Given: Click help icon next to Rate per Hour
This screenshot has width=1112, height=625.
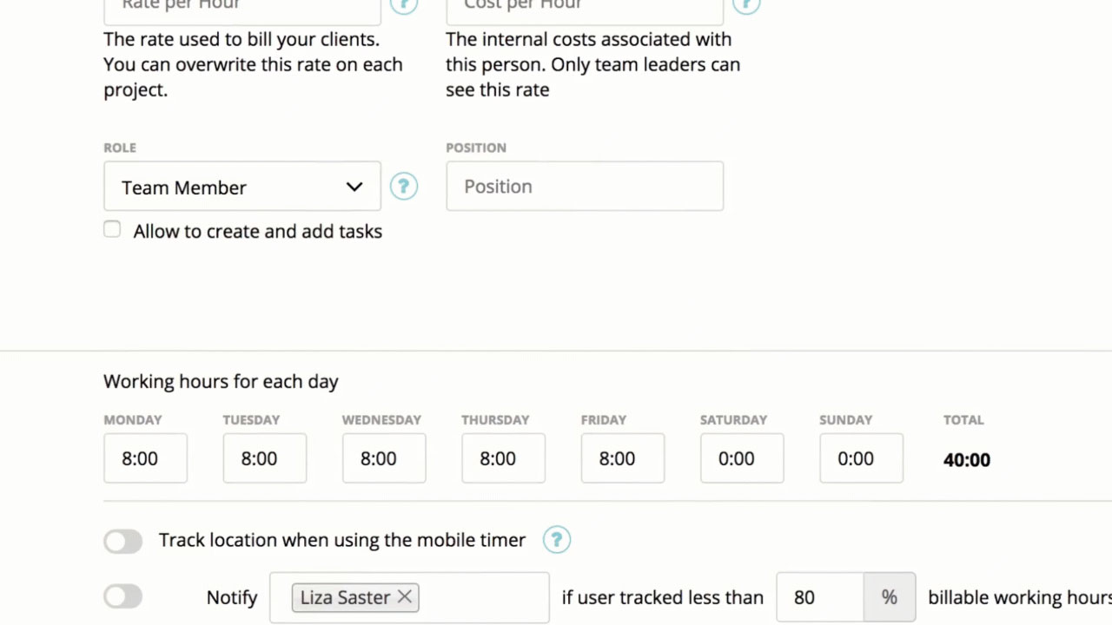Looking at the screenshot, I should pos(403,4).
